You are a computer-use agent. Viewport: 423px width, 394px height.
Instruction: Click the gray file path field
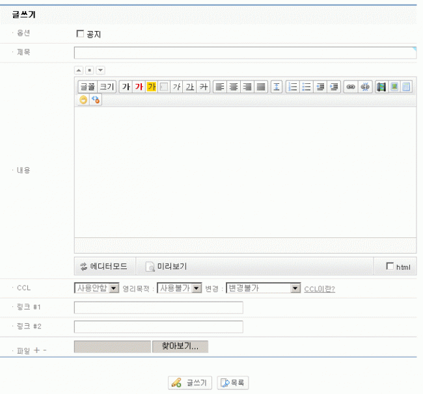[x=113, y=347]
